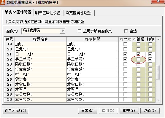
Task: Click the 序号 column header
Action: point(9,39)
